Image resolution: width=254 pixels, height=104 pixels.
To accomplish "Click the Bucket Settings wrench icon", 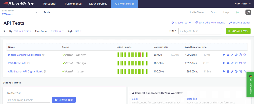I will point(230,23).
